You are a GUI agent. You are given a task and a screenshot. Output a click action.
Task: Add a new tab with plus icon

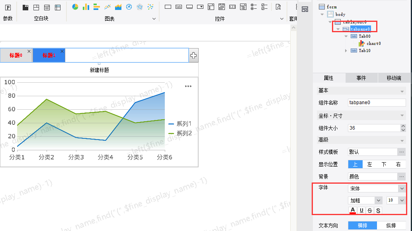pyautogui.click(x=193, y=55)
